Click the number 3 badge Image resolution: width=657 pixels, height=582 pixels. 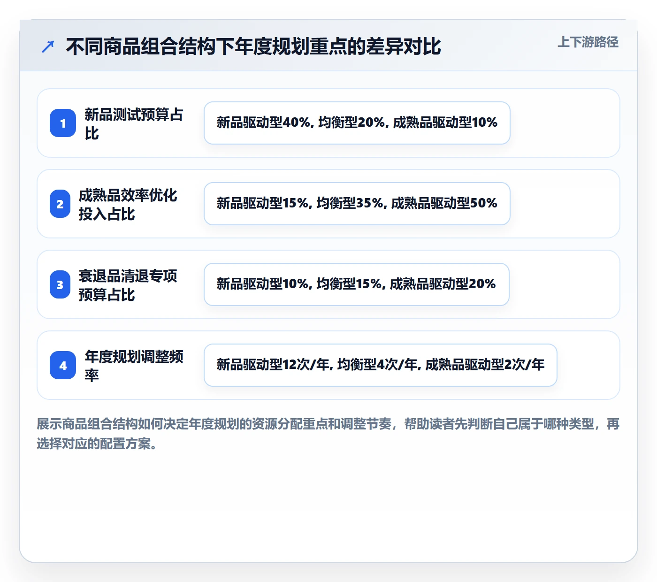(x=60, y=284)
